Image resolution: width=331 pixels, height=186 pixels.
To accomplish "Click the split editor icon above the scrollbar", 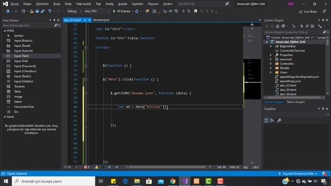I will [252, 25].
